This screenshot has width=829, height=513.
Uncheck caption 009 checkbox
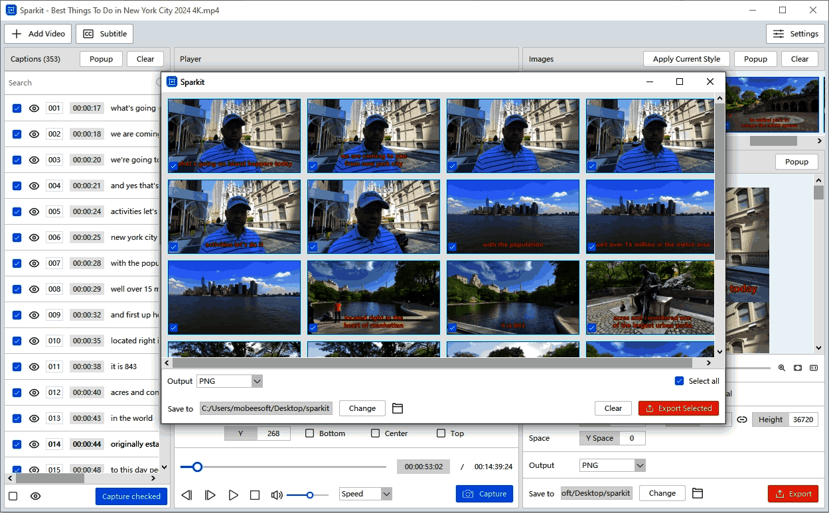(17, 315)
